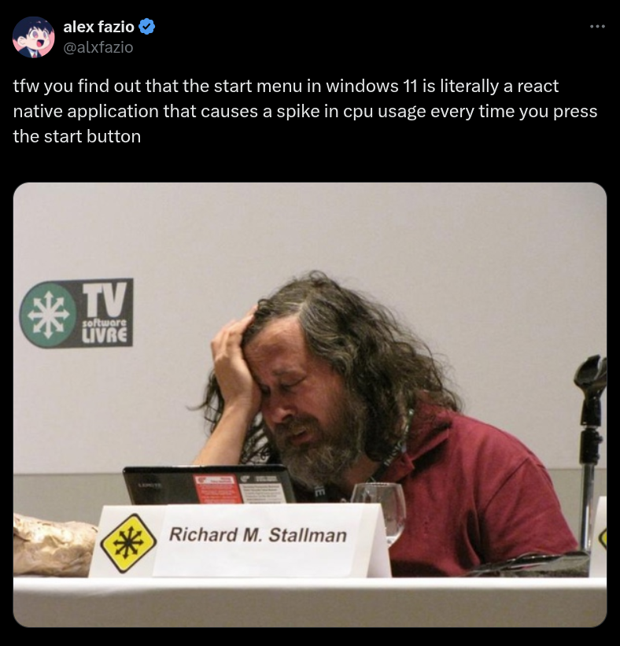Click the red sticker on laptop lid

tap(216, 488)
